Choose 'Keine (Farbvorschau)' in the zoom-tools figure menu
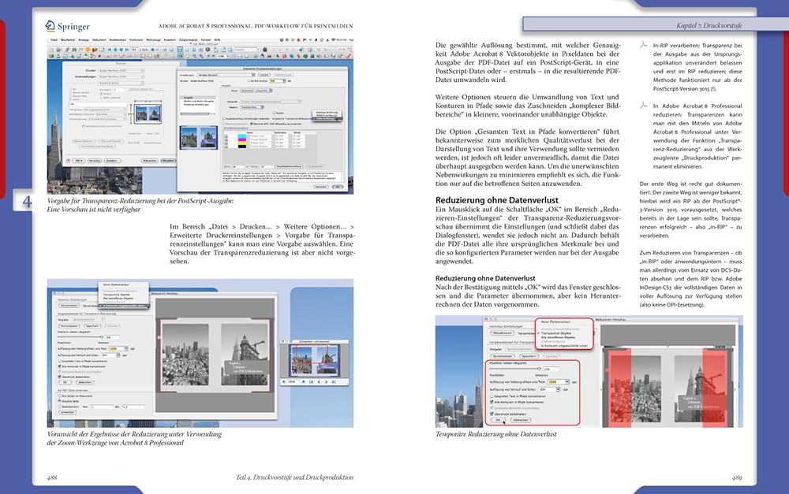789x494 pixels. [x=116, y=284]
